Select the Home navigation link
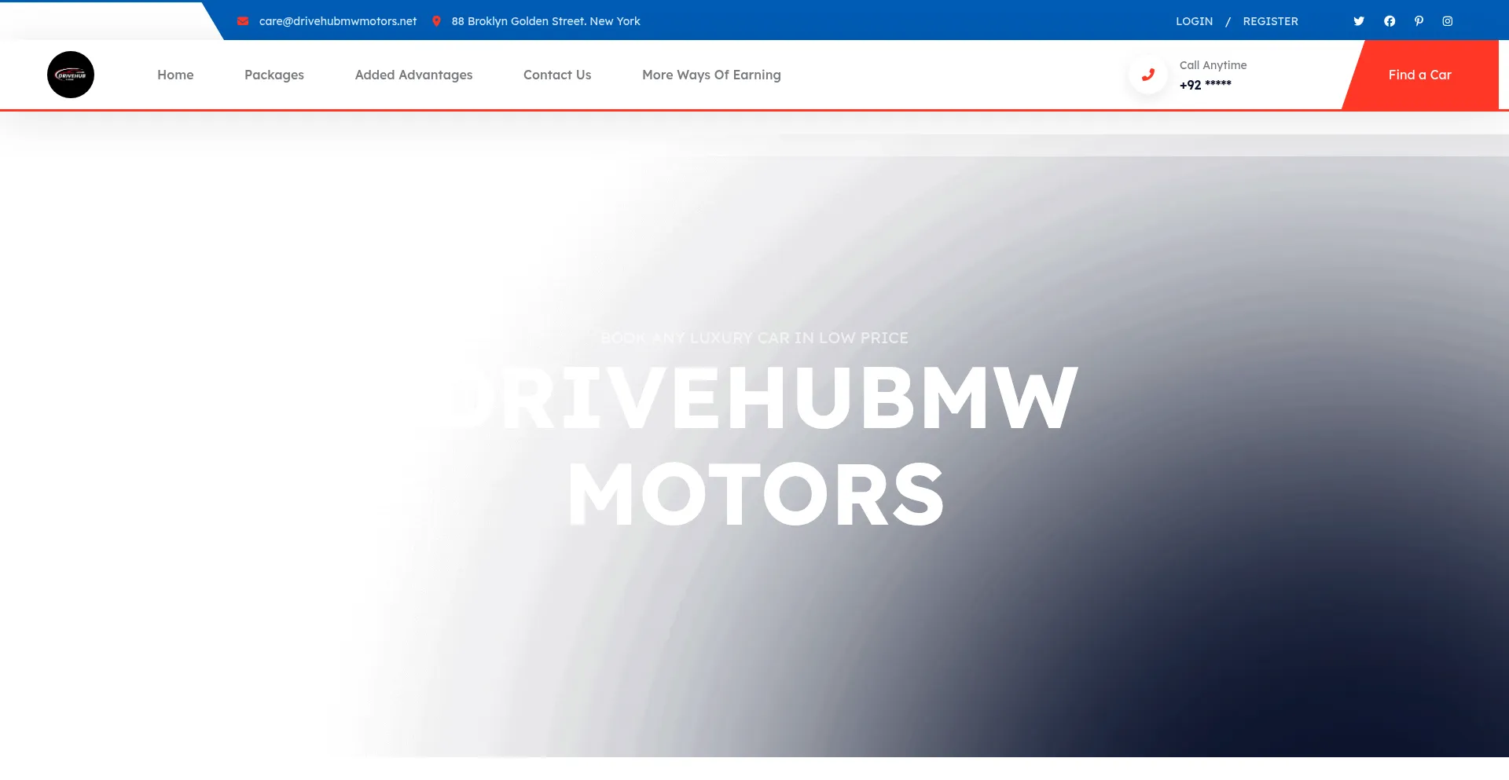The height and width of the screenshot is (780, 1509). pyautogui.click(x=175, y=75)
